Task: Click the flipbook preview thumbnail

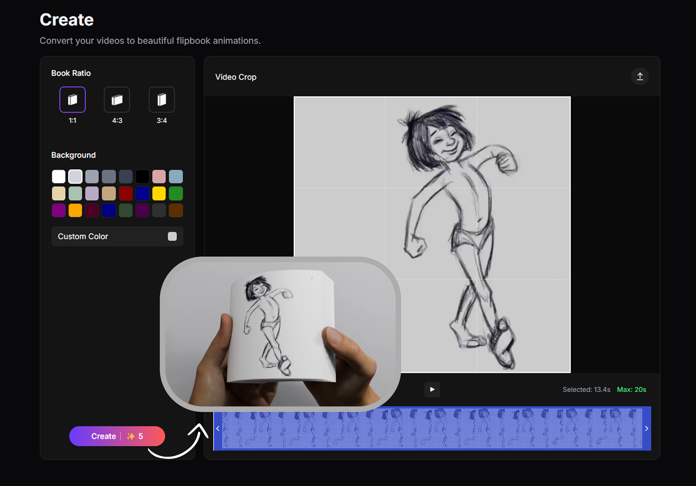Action: tap(280, 334)
